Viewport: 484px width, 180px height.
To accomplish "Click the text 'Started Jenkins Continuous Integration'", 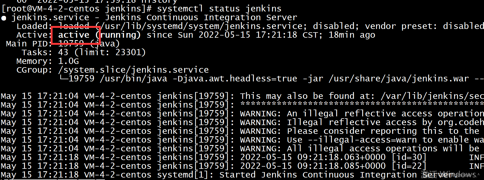I will coord(318,175).
